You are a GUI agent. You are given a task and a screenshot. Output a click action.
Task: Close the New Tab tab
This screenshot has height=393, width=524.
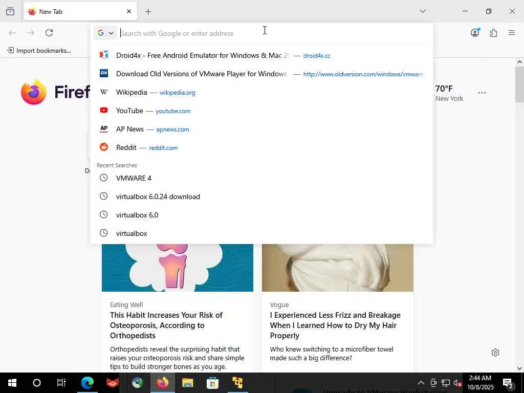(129, 11)
